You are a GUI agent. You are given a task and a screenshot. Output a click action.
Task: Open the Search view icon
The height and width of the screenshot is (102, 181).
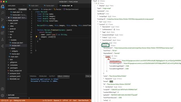tap(3, 13)
